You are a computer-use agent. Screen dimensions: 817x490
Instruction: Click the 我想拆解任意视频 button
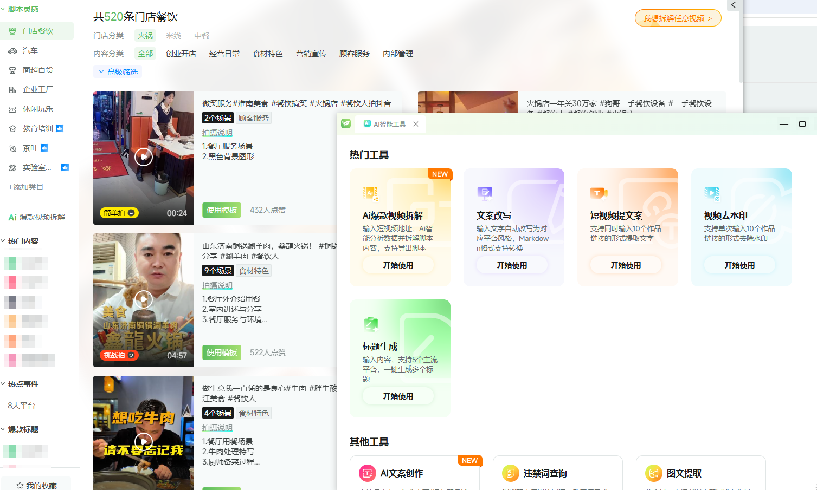(678, 18)
